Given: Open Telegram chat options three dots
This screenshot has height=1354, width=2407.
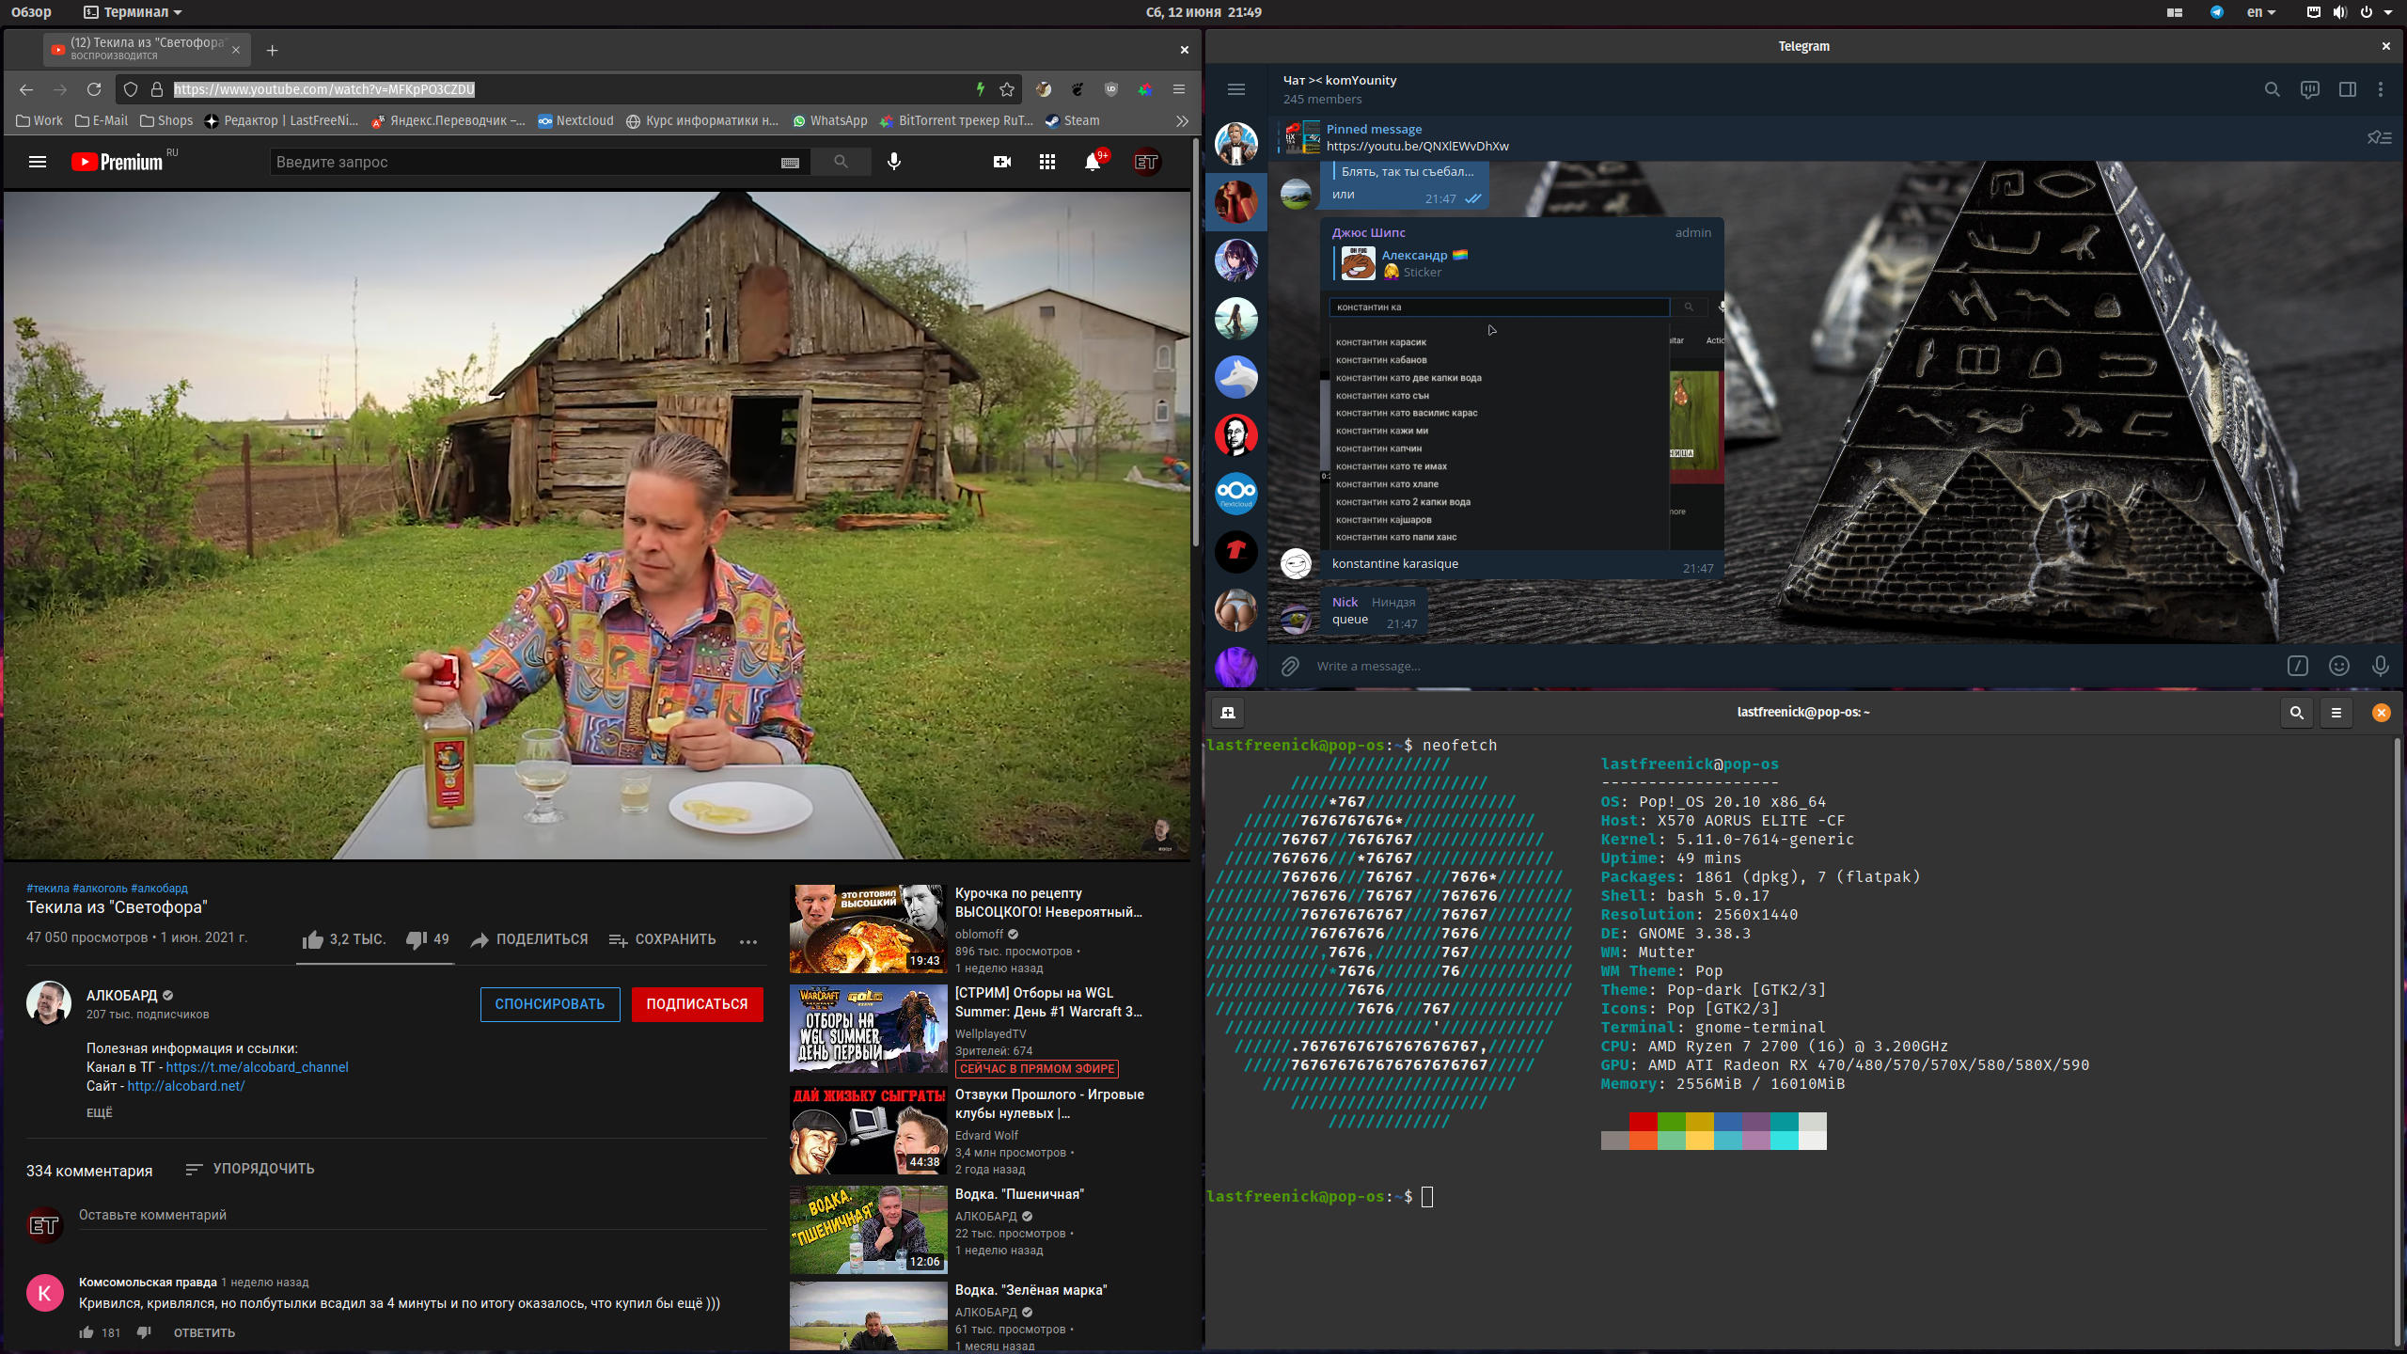Looking at the screenshot, I should pos(2381,89).
